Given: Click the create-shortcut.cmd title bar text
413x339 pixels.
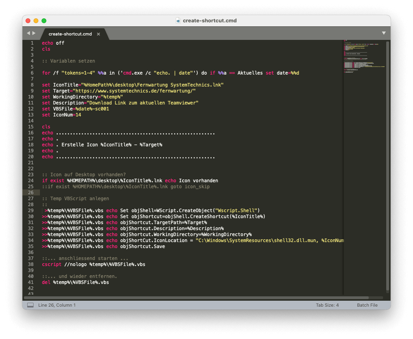Looking at the screenshot, I should click(210, 20).
